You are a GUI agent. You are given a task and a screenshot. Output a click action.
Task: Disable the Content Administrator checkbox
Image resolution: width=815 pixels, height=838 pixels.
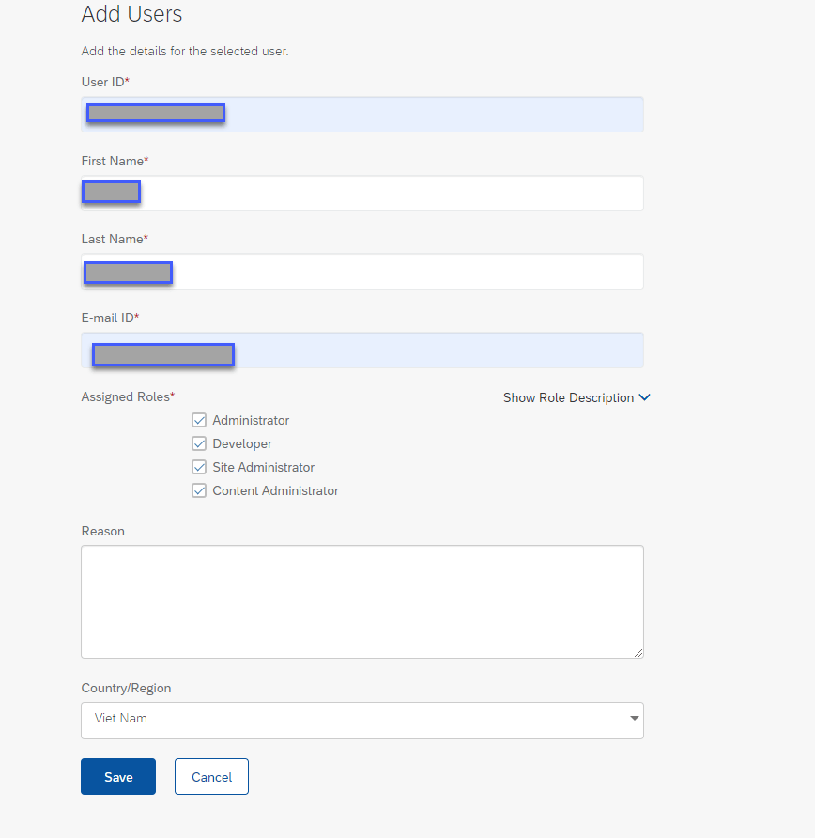tap(199, 490)
